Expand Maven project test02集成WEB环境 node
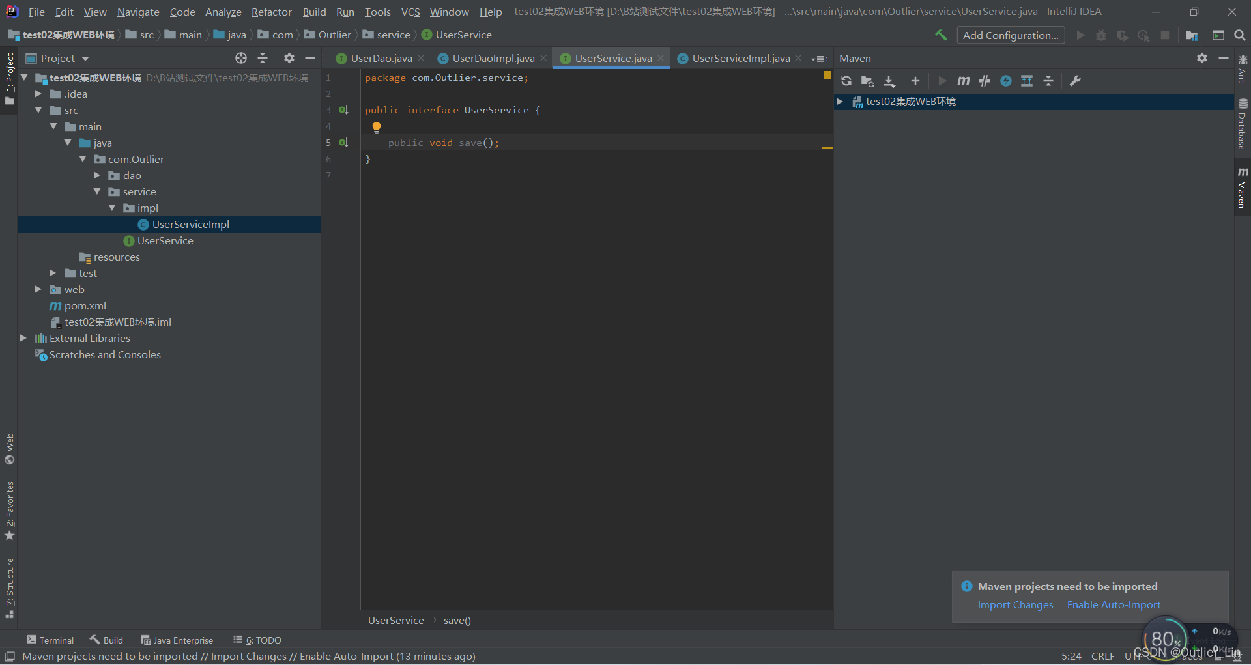Viewport: 1251px width, 665px height. 840,102
